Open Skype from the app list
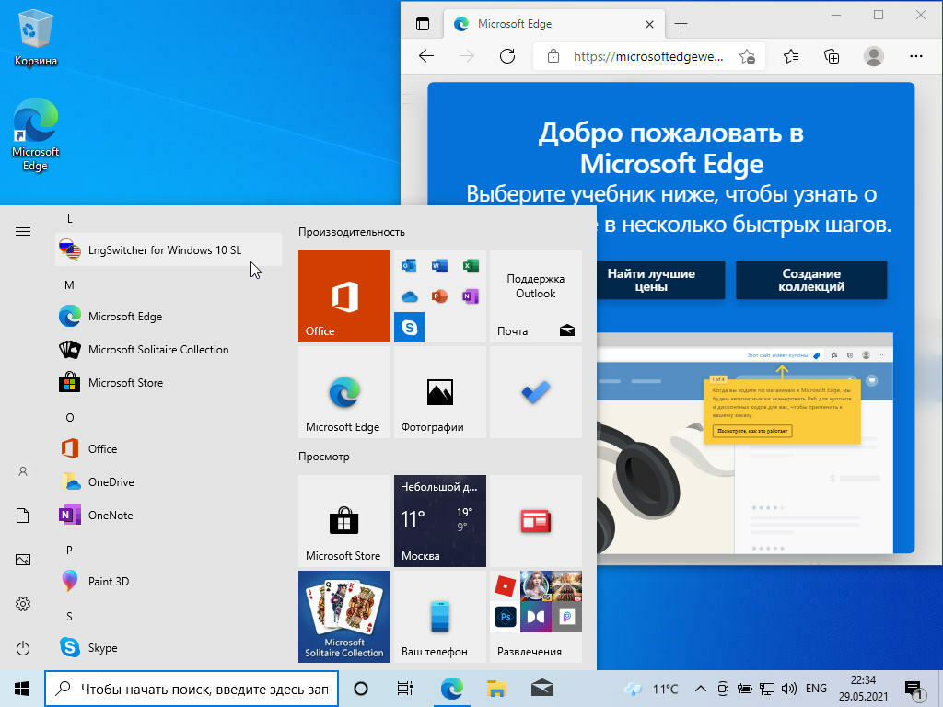943x707 pixels. [169, 647]
